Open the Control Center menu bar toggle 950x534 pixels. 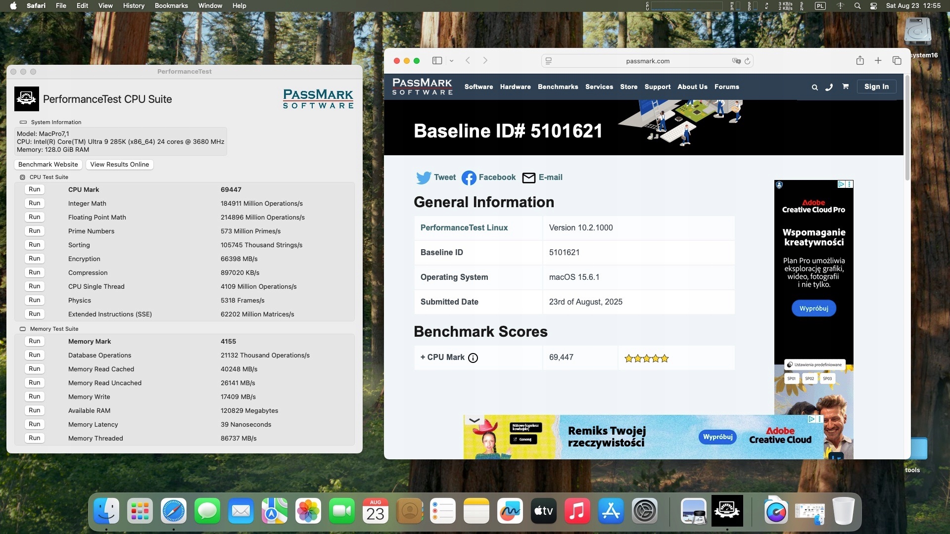coord(873,6)
